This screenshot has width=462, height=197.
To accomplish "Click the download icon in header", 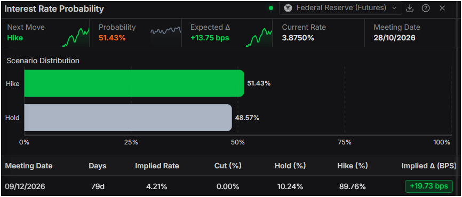I will (x=410, y=8).
